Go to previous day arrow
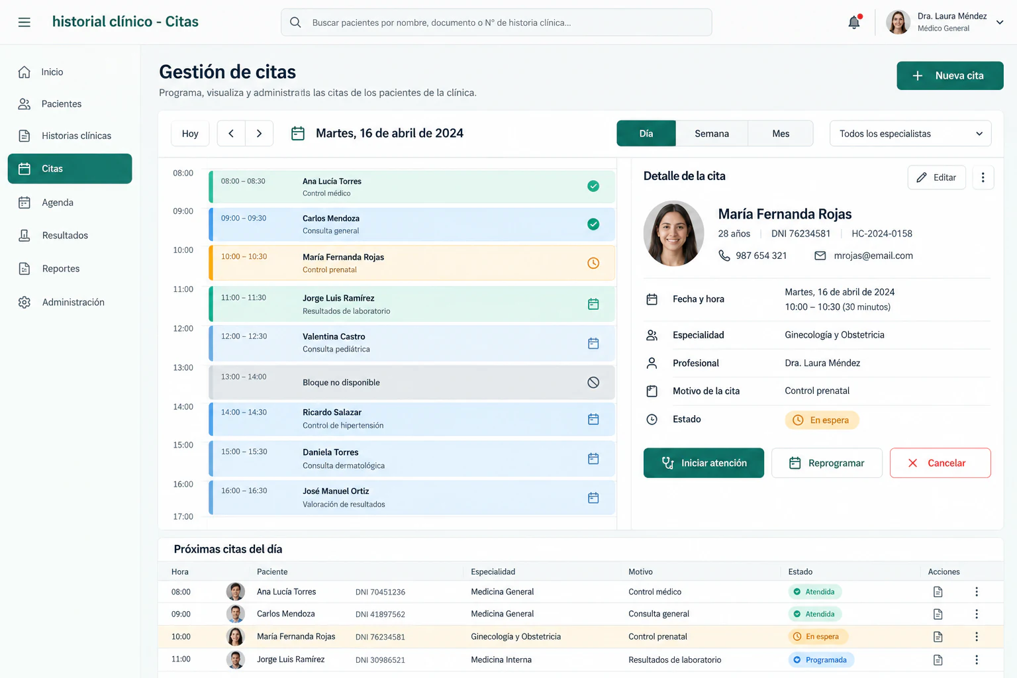1017x678 pixels. [231, 134]
